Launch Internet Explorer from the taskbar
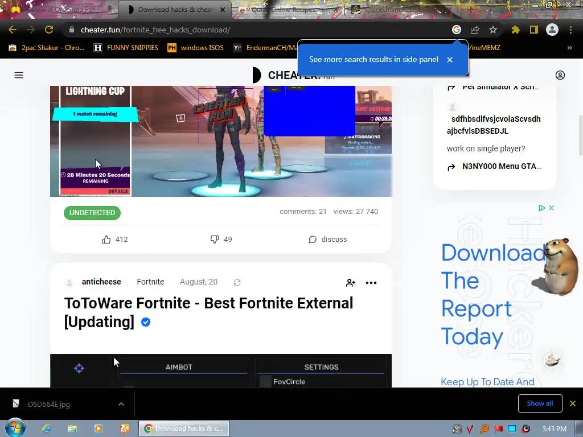This screenshot has height=437, width=583. (x=46, y=428)
